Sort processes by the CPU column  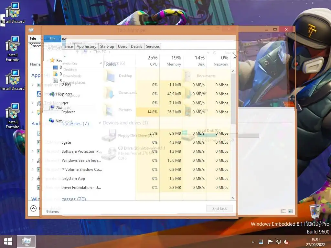pos(148,60)
